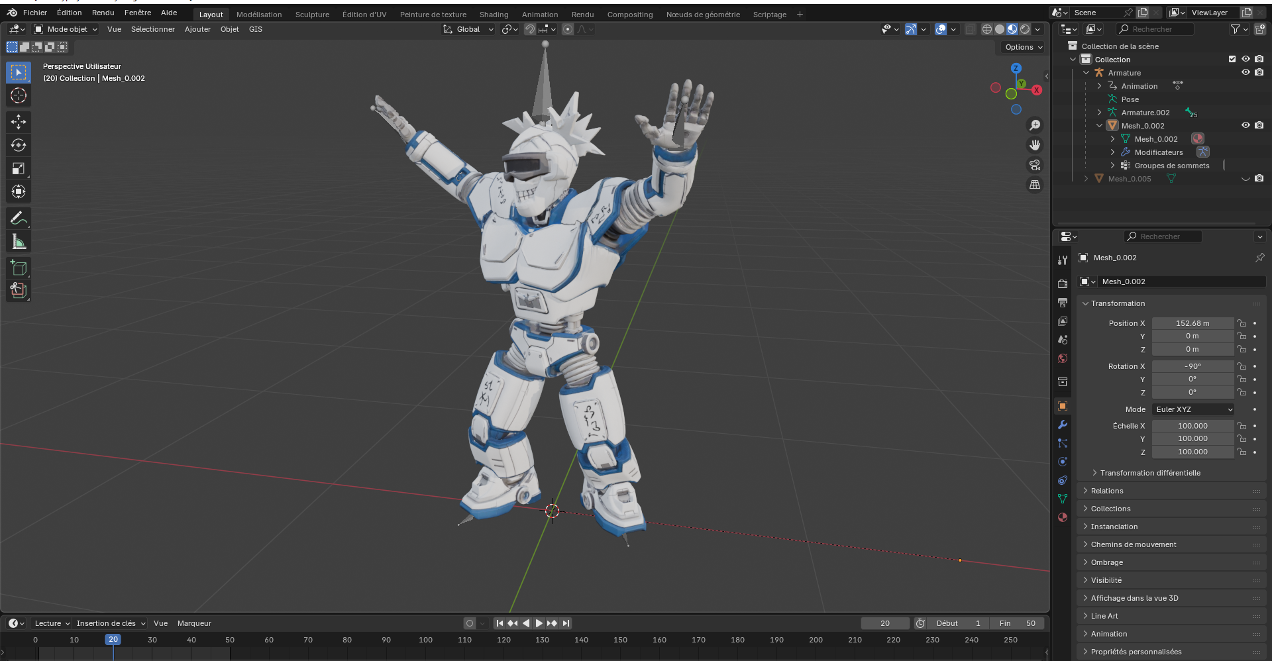Screen dimensions: 1272x661
Task: Open the Physics properties tab
Action: 1063,462
